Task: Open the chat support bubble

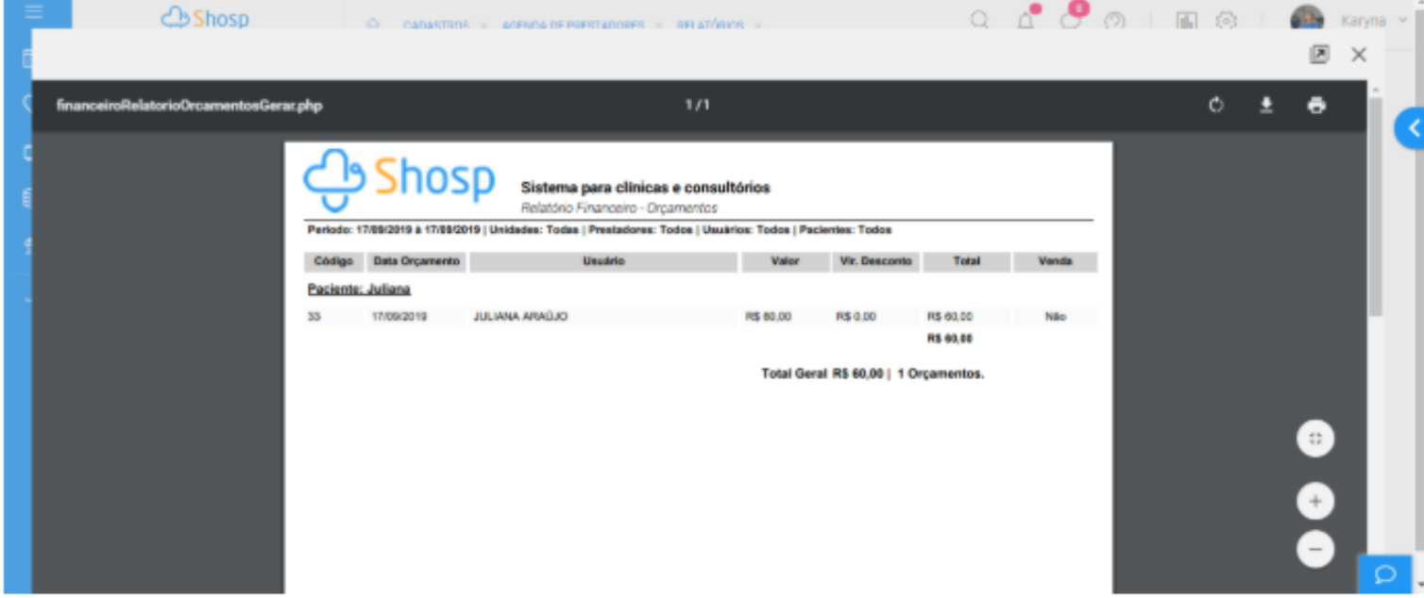Action: pos(1385,573)
